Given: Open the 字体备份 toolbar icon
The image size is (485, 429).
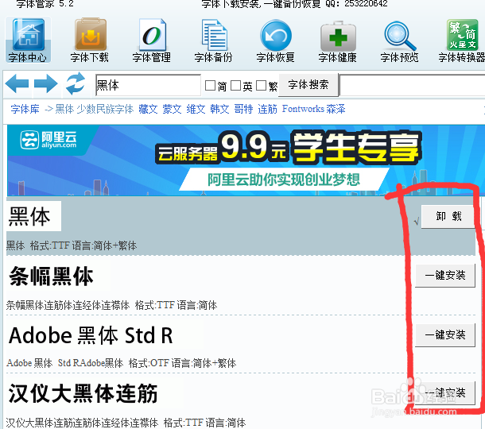Looking at the screenshot, I should click(x=213, y=41).
